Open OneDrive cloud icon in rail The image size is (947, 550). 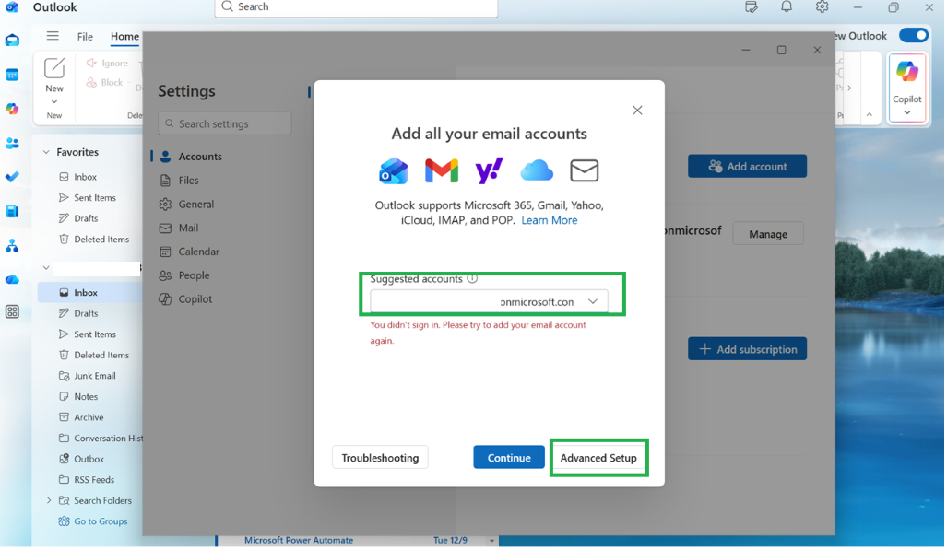(x=12, y=279)
